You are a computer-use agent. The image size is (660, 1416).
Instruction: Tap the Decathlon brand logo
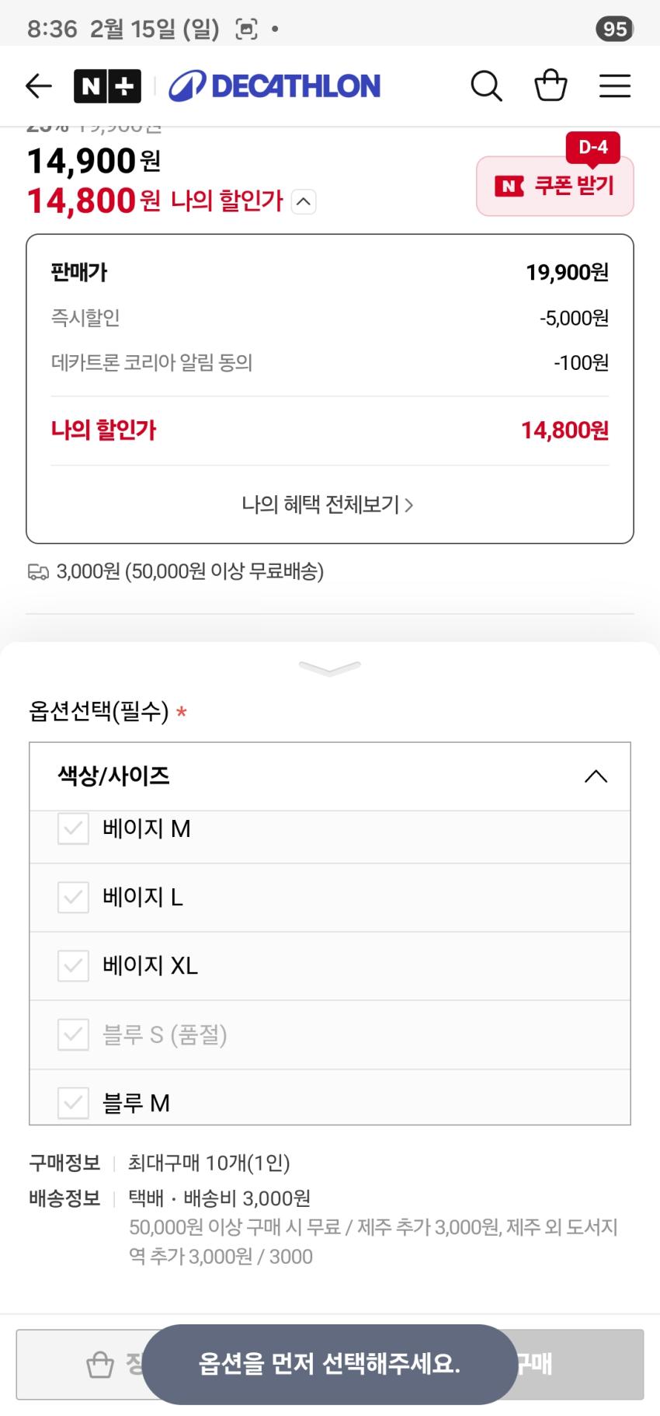tap(275, 85)
